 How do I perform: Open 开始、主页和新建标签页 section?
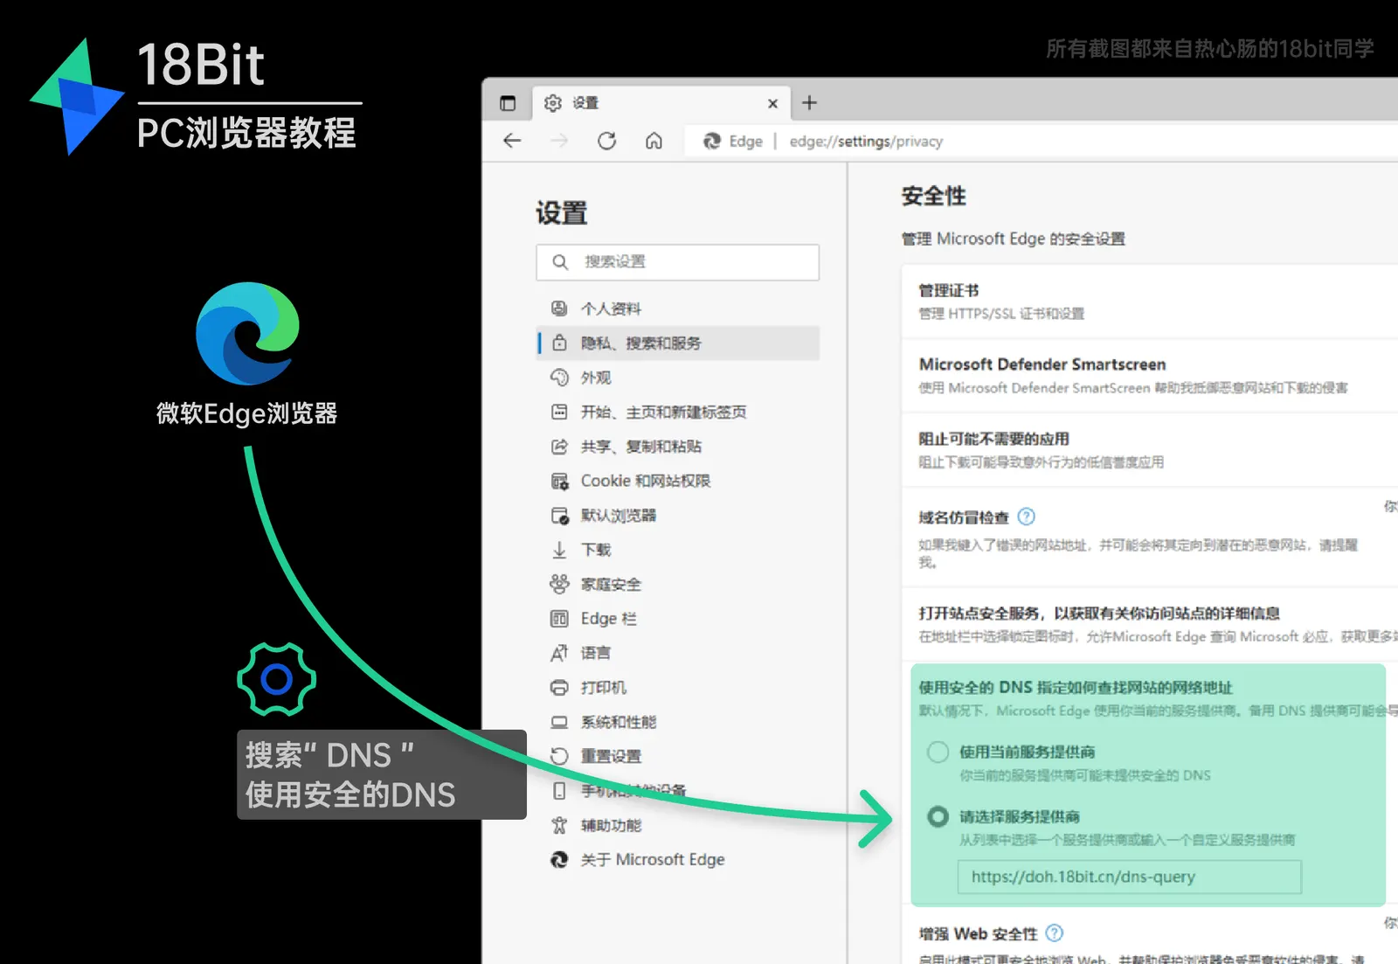pos(678,412)
